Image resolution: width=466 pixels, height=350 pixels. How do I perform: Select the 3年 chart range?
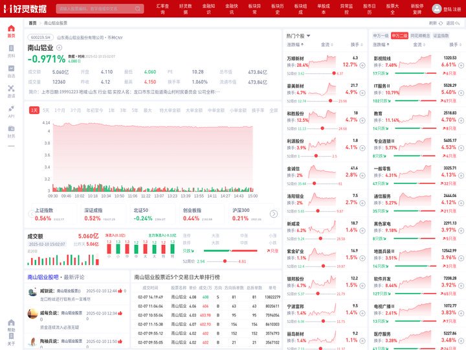tap(123, 110)
